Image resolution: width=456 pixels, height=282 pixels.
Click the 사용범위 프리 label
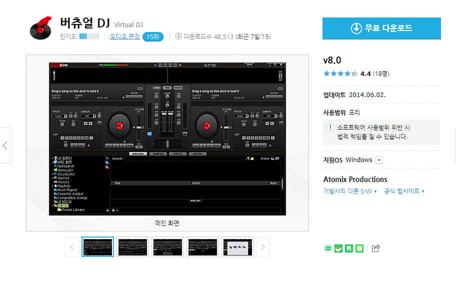point(341,112)
